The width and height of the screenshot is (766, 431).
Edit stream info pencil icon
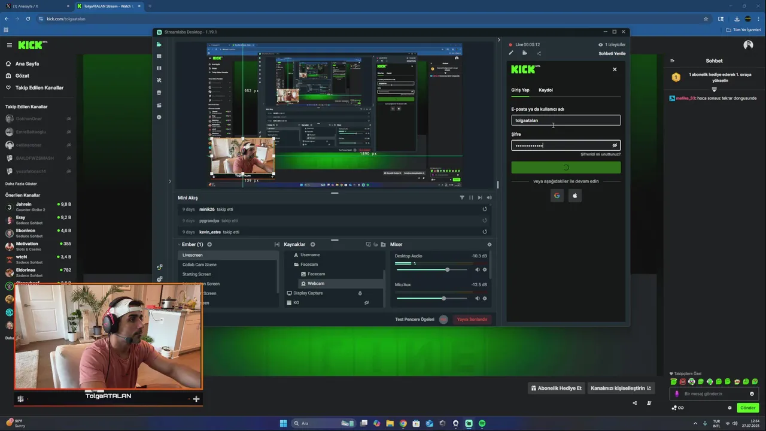pos(511,53)
